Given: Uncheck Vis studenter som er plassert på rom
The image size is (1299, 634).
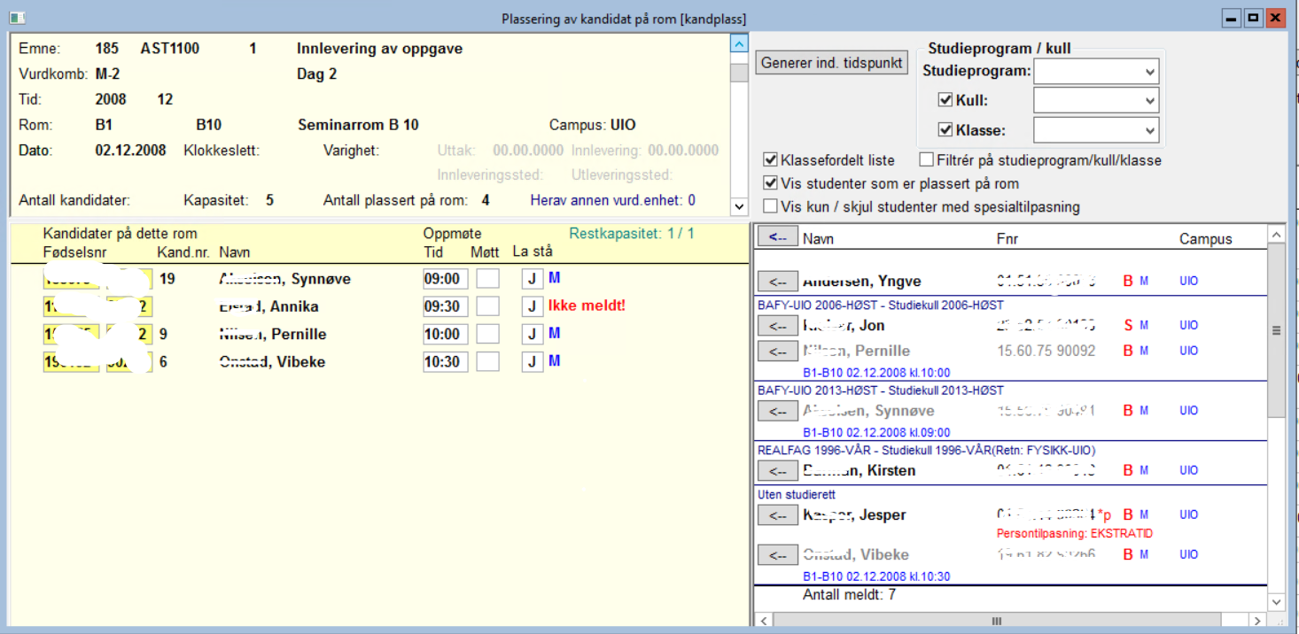Looking at the screenshot, I should (771, 183).
